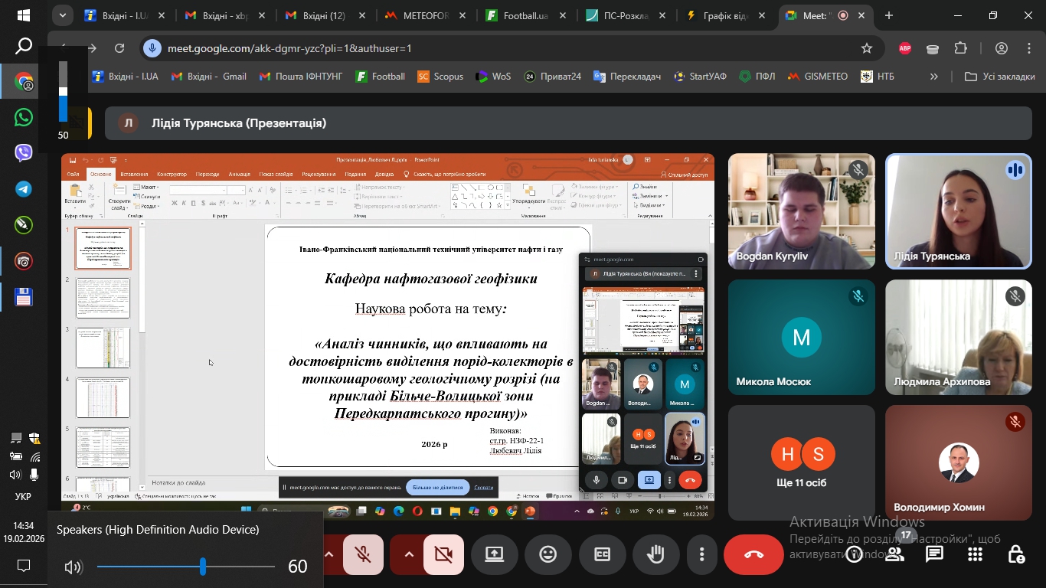
Task: Leave the call with red hang-up button
Action: coord(753,554)
